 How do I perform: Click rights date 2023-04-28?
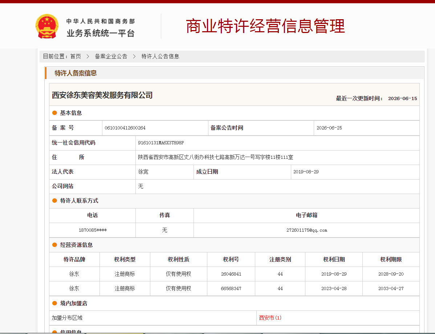334,289
